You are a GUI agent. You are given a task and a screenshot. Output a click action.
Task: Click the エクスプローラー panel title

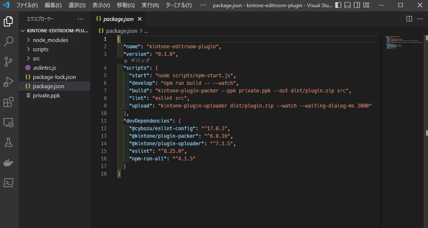tap(40, 19)
